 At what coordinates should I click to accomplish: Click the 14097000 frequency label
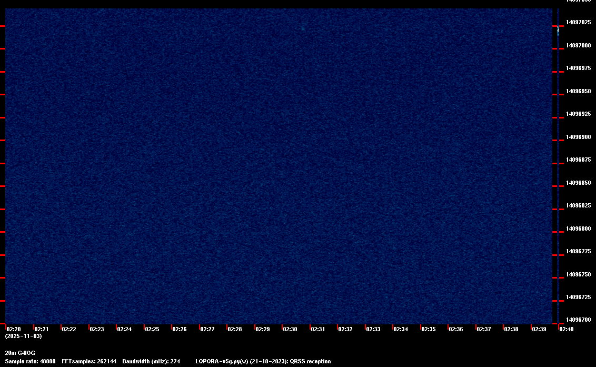(579, 45)
